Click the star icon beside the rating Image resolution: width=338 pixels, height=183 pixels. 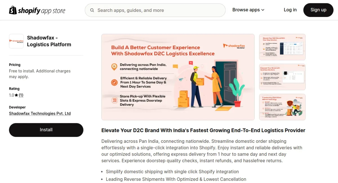point(17,95)
